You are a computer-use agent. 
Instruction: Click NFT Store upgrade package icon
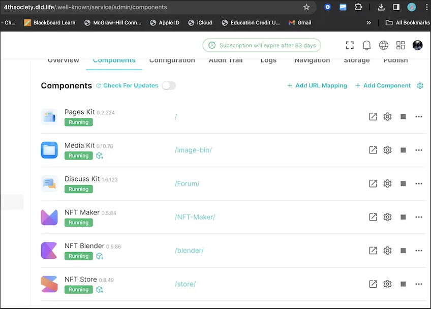pos(100,290)
